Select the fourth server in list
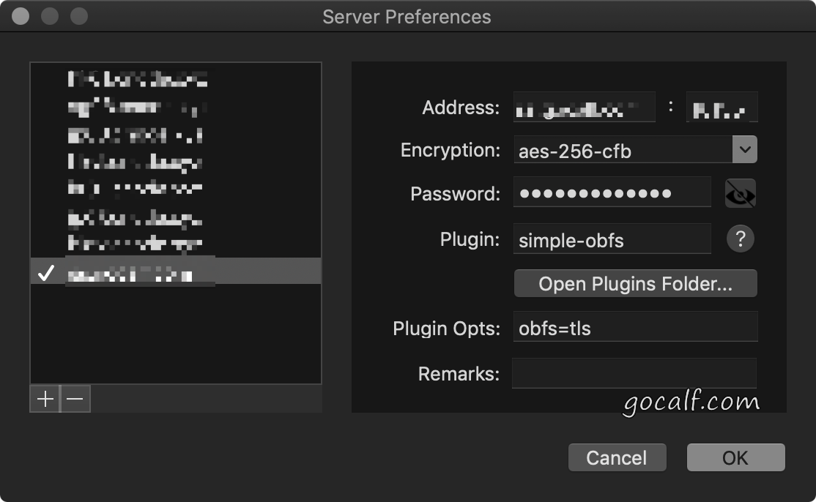This screenshot has width=816, height=502. [x=176, y=162]
